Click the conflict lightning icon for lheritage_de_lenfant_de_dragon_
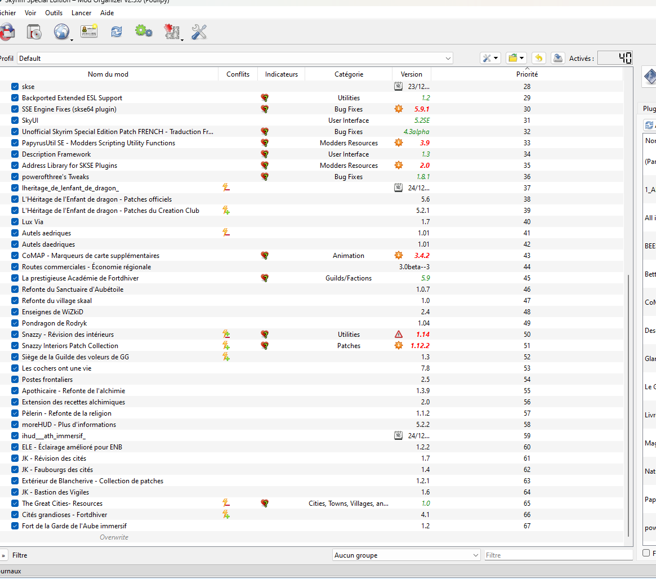 tap(226, 188)
